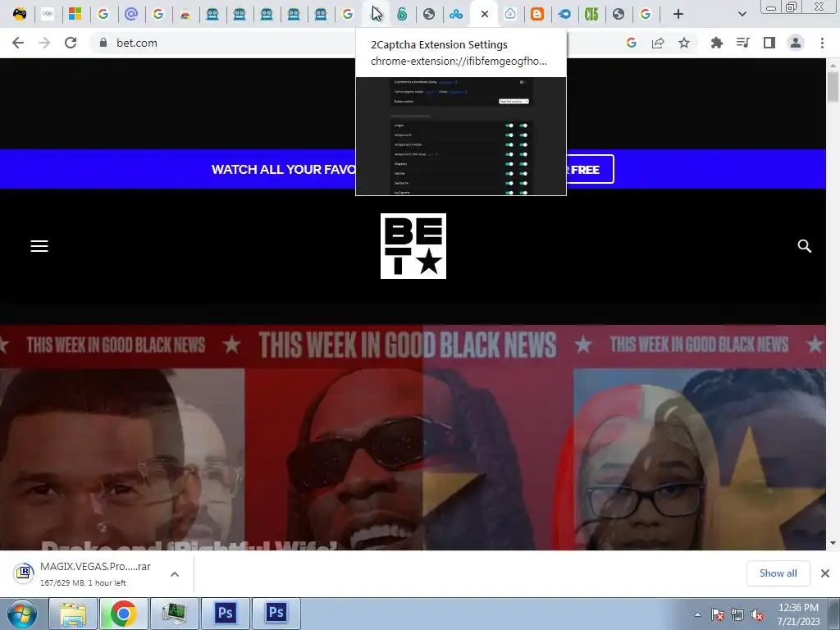
Task: Open the Windows Start menu
Action: 21,614
